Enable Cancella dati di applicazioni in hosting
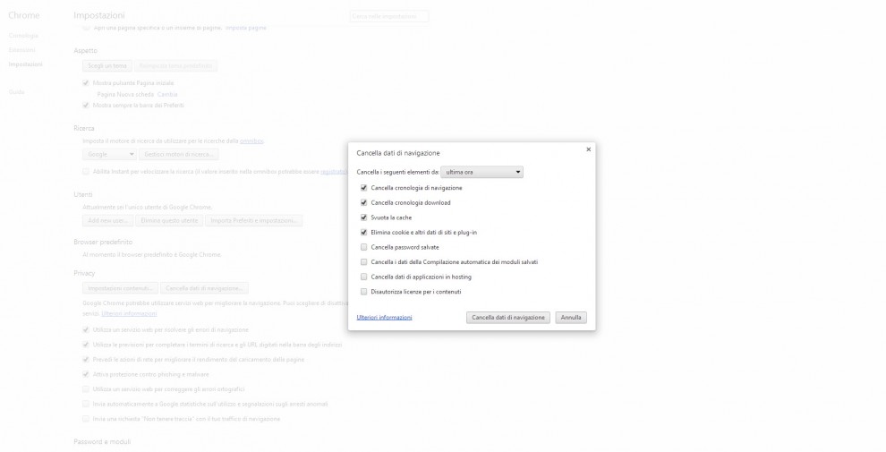886x452 pixels. pyautogui.click(x=364, y=277)
